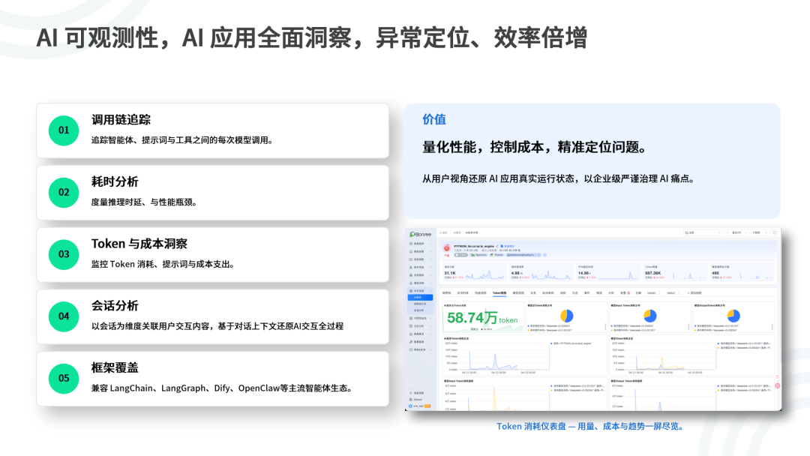The width and height of the screenshot is (810, 456).
Task: Open the kebab menu beside the testa2 tab
Action: (x=659, y=292)
